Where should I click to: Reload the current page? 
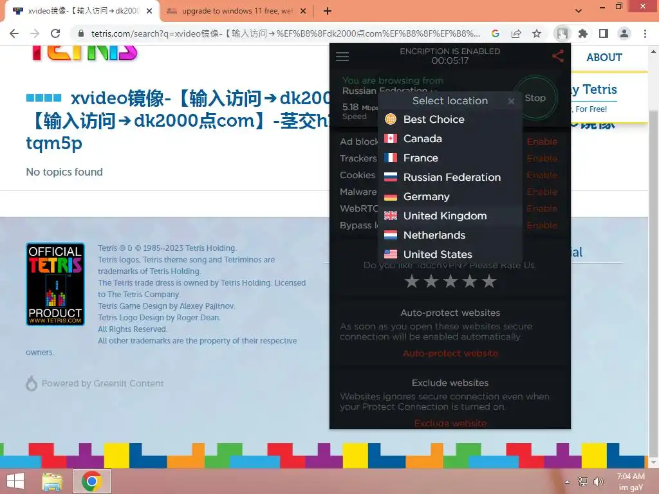55,33
